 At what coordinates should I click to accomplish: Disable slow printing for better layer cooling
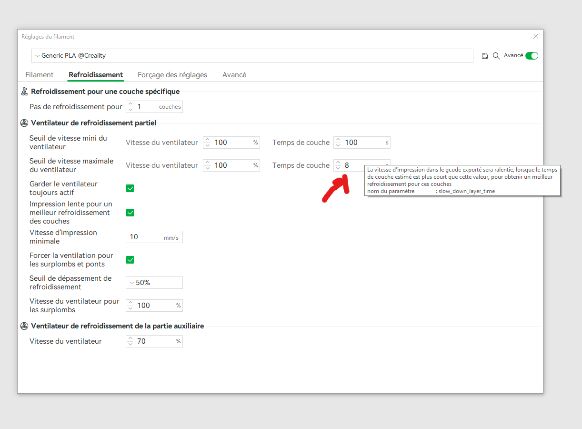(x=130, y=213)
